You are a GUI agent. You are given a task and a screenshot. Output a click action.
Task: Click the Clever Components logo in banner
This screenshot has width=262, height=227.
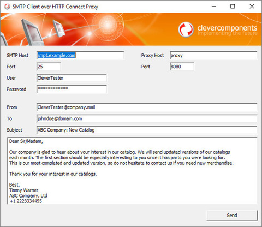(x=186, y=29)
